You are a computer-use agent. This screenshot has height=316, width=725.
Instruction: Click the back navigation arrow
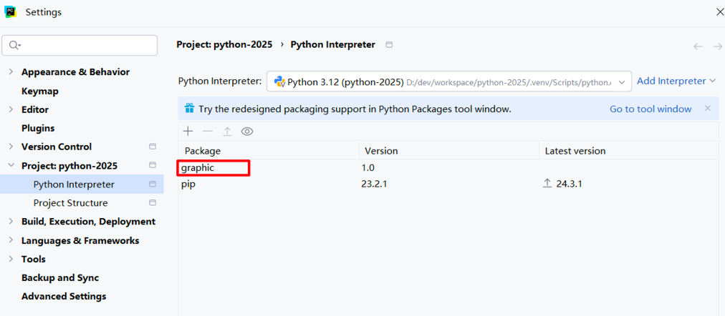point(697,46)
